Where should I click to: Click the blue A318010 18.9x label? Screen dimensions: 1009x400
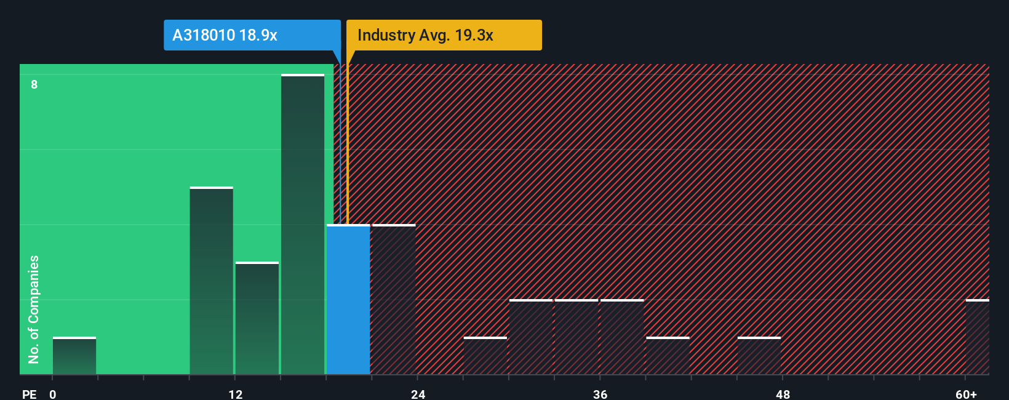pyautogui.click(x=252, y=35)
